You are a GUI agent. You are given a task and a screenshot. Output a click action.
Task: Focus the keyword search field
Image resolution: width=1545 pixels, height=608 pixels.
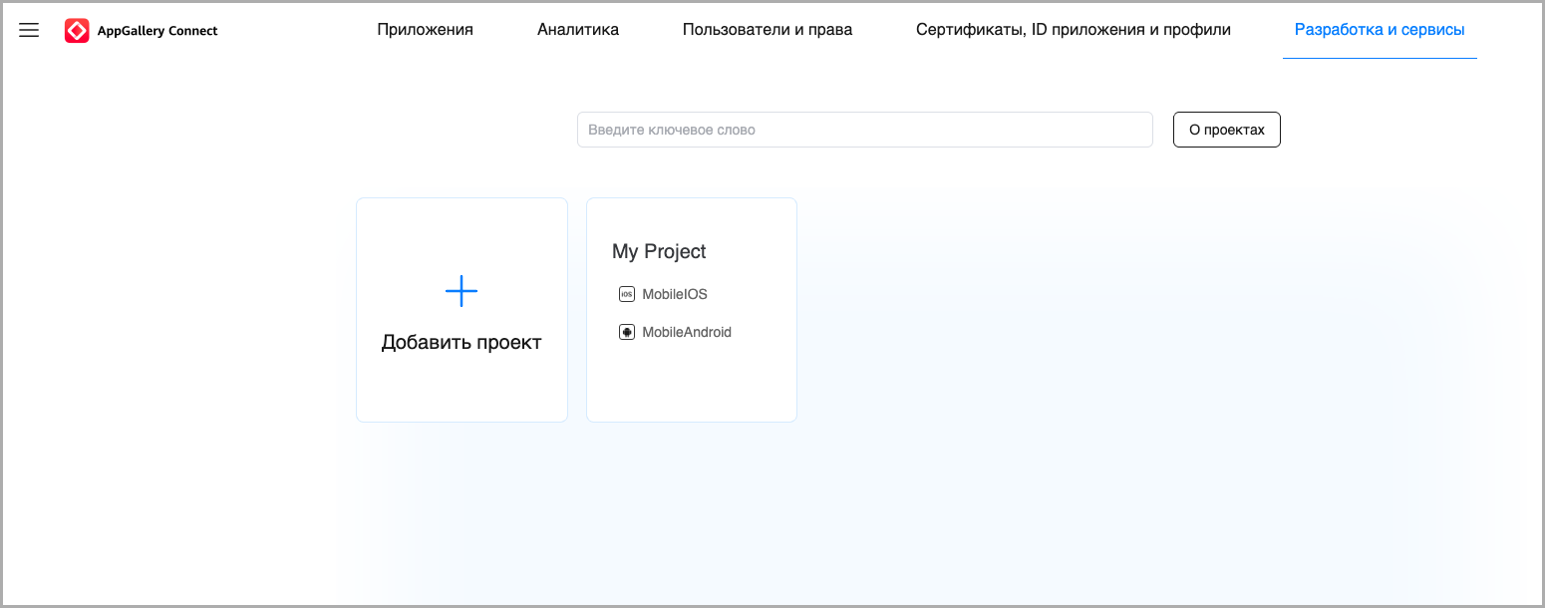[x=864, y=130]
